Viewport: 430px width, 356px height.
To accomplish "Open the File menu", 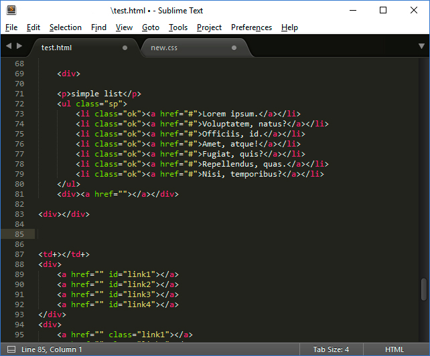I will tap(11, 27).
